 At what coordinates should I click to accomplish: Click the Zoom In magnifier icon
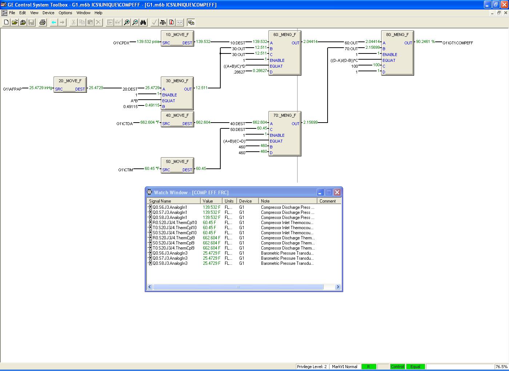pos(127,23)
